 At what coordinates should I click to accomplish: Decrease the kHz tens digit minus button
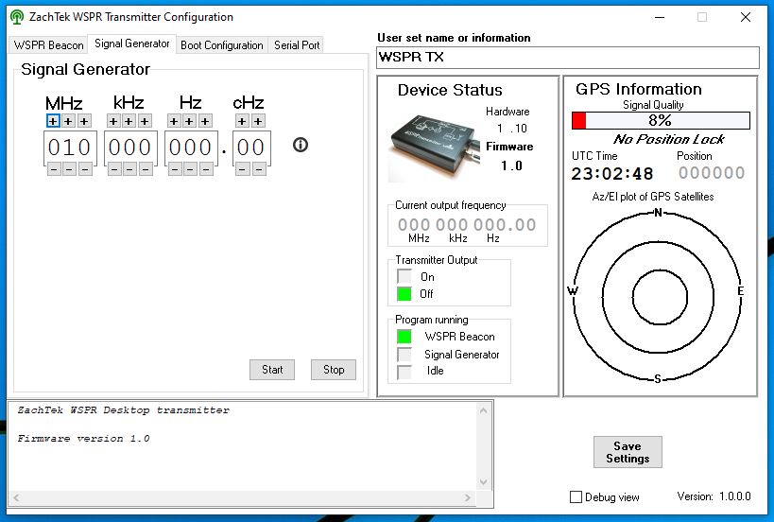tap(129, 169)
